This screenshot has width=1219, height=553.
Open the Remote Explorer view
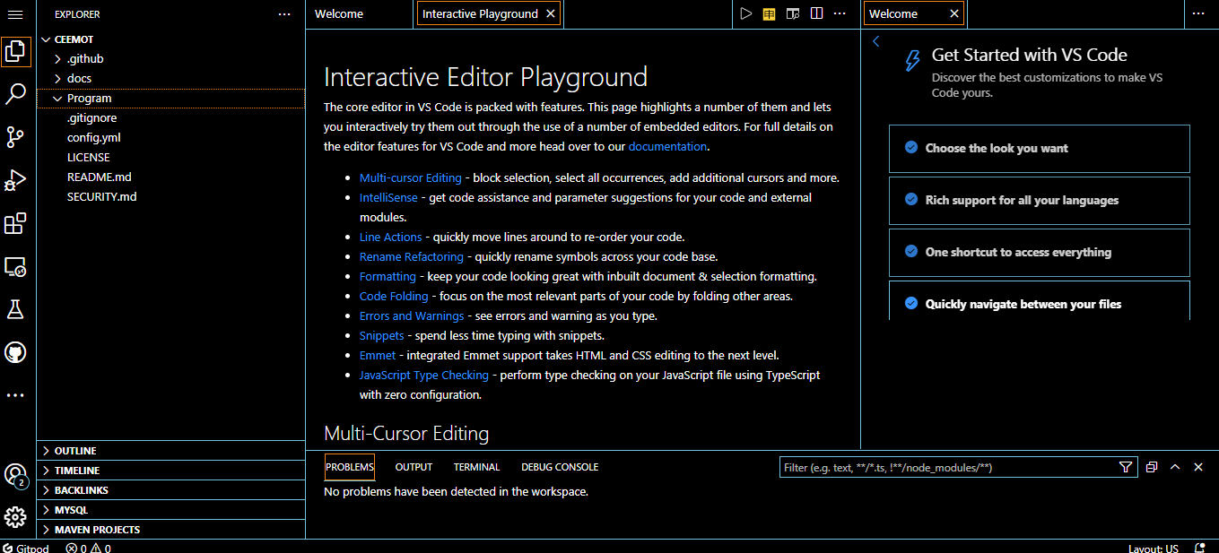coord(15,266)
